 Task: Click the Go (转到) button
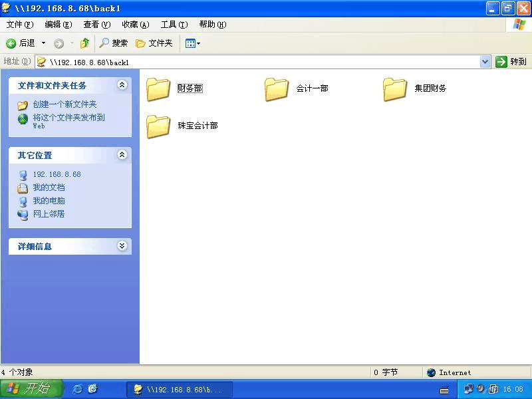pos(511,62)
